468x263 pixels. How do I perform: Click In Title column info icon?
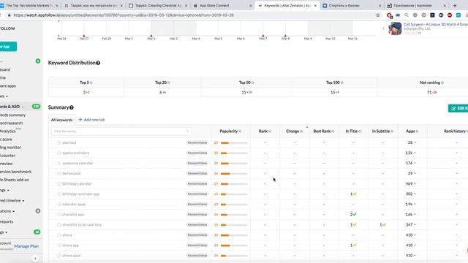pos(360,131)
